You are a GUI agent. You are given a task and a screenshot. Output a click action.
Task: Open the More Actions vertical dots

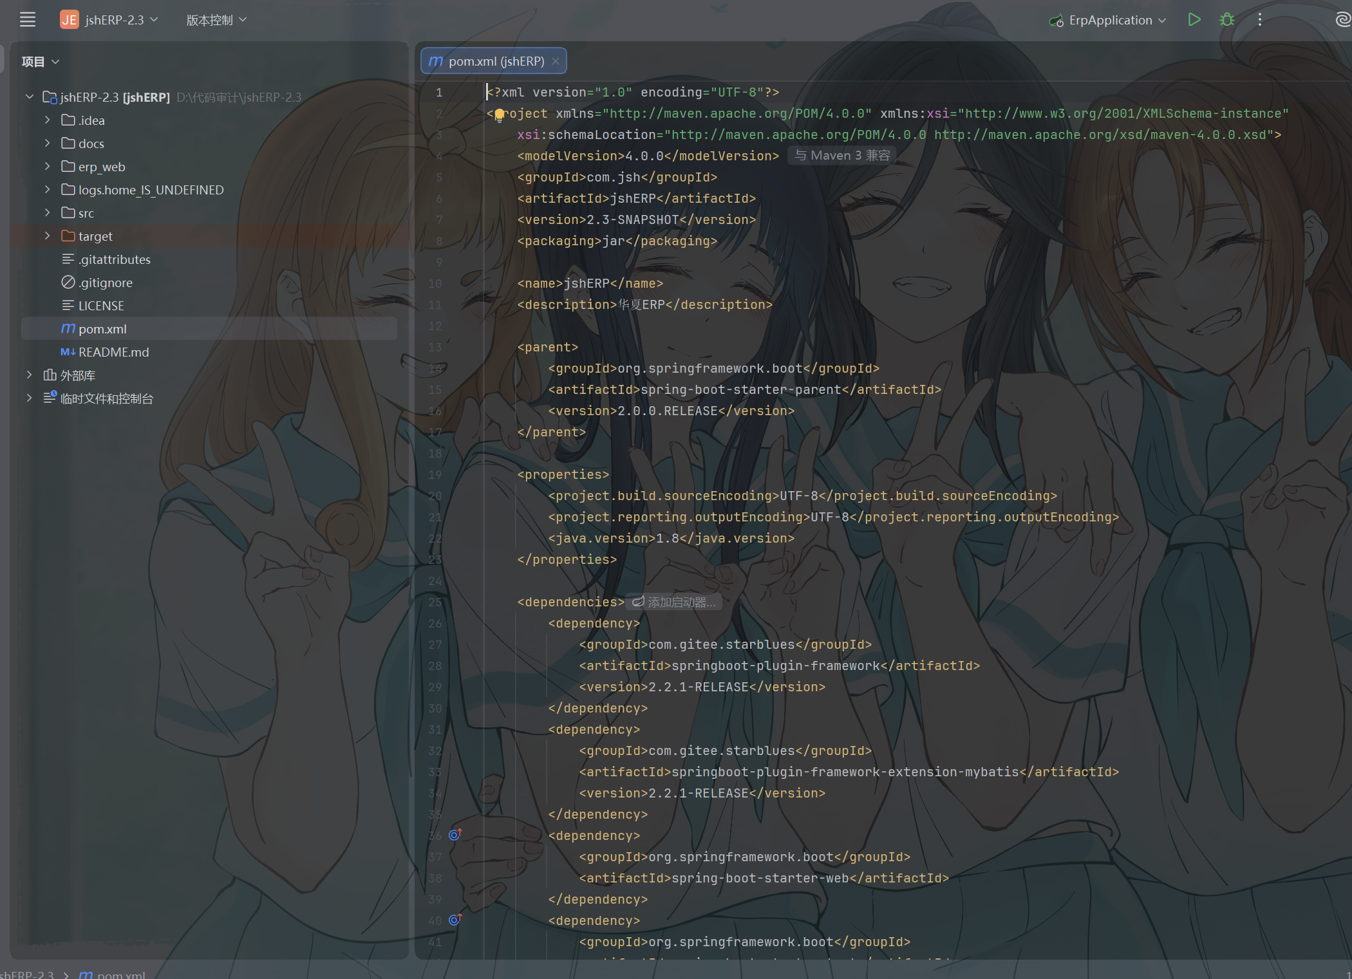coord(1260,20)
